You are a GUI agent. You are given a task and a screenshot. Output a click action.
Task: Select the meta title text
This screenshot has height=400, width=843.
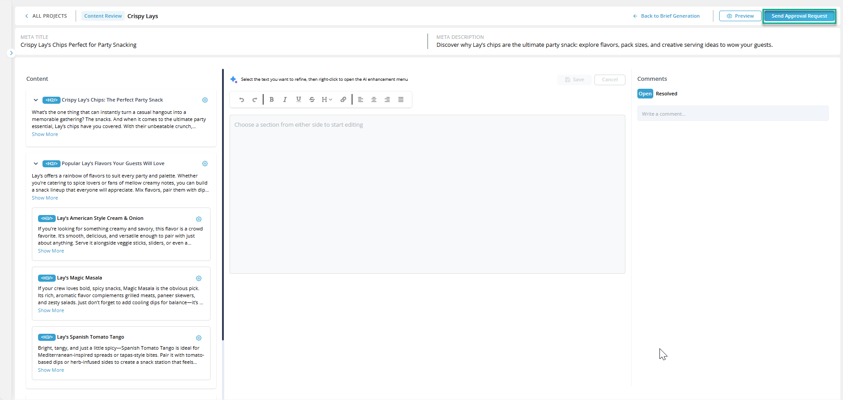pyautogui.click(x=78, y=45)
